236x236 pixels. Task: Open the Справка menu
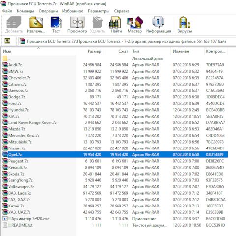click(x=121, y=11)
